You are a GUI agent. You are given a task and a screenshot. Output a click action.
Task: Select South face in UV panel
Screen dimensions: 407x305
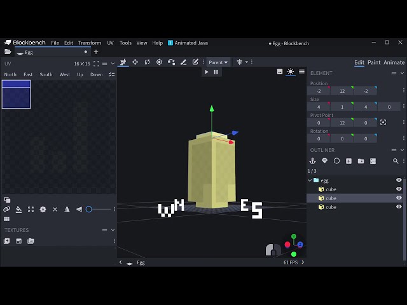46,75
